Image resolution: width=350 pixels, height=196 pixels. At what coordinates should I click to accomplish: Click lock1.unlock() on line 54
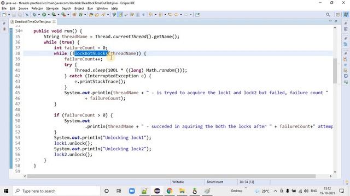(73, 143)
